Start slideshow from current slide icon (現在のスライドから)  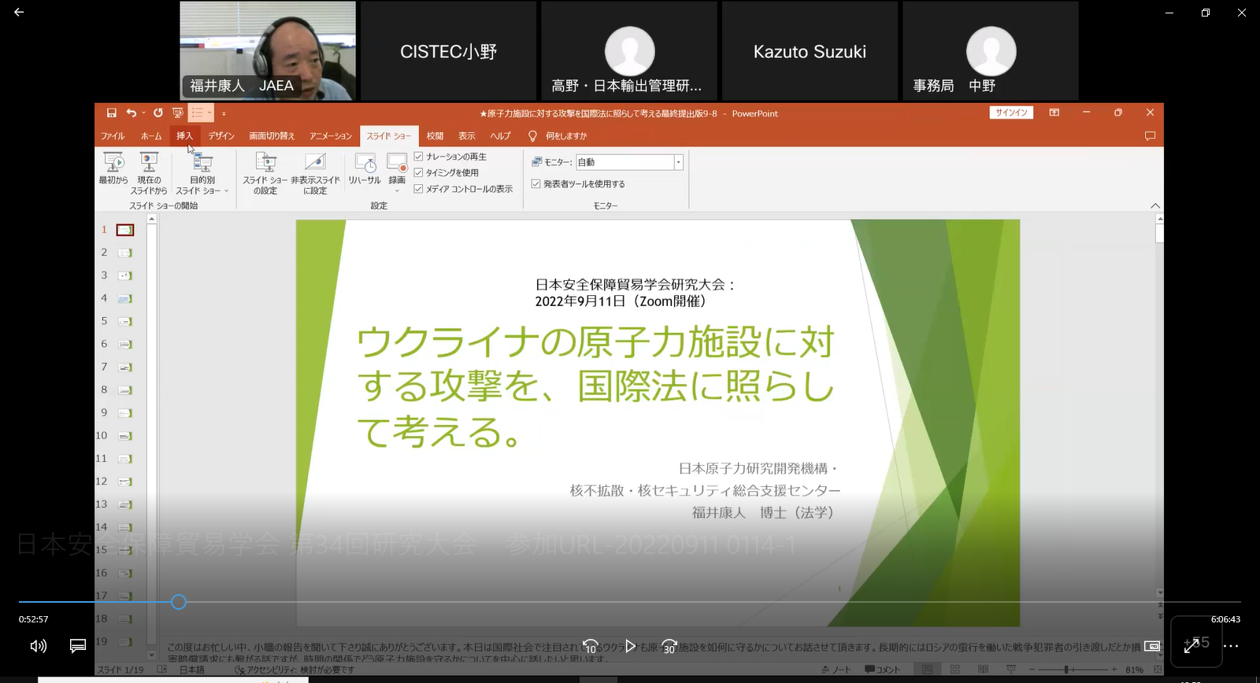point(149,164)
